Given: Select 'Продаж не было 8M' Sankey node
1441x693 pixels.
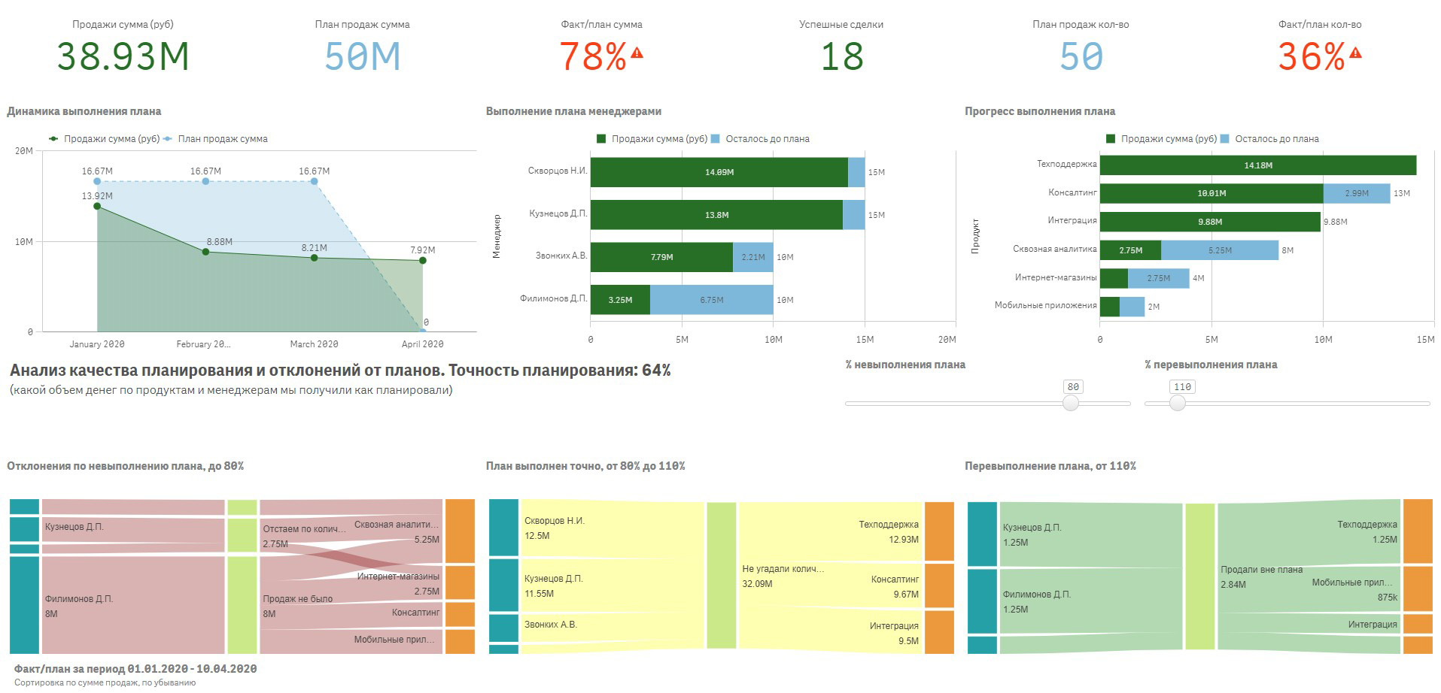Looking at the screenshot, I should point(242,605).
